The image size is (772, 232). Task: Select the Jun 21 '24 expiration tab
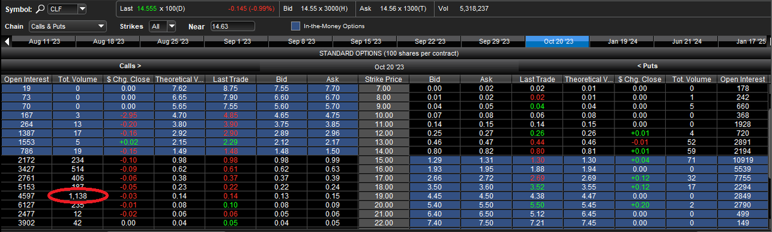[686, 41]
